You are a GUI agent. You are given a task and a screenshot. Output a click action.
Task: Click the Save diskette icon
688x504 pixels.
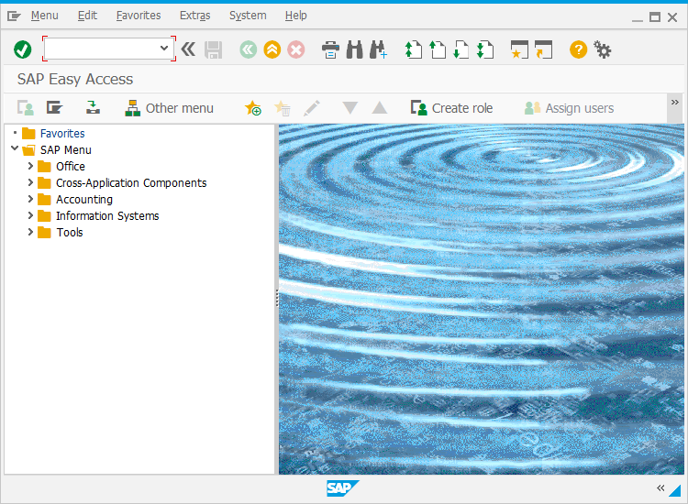(x=213, y=50)
